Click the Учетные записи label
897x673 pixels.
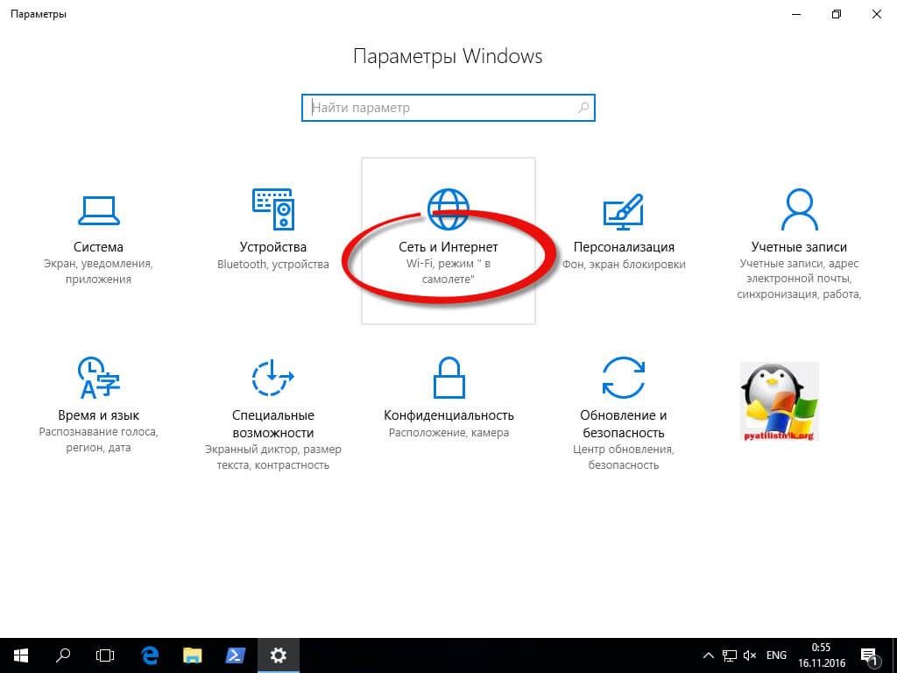[x=799, y=247]
